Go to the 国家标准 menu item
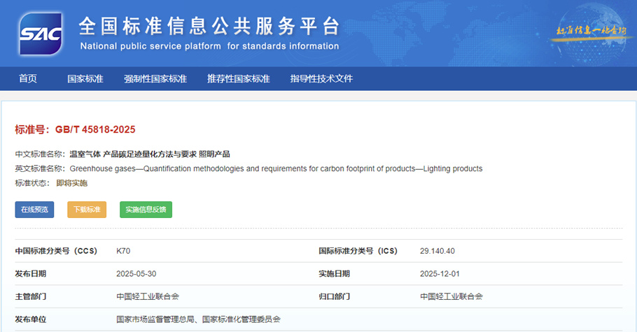 [x=85, y=79]
